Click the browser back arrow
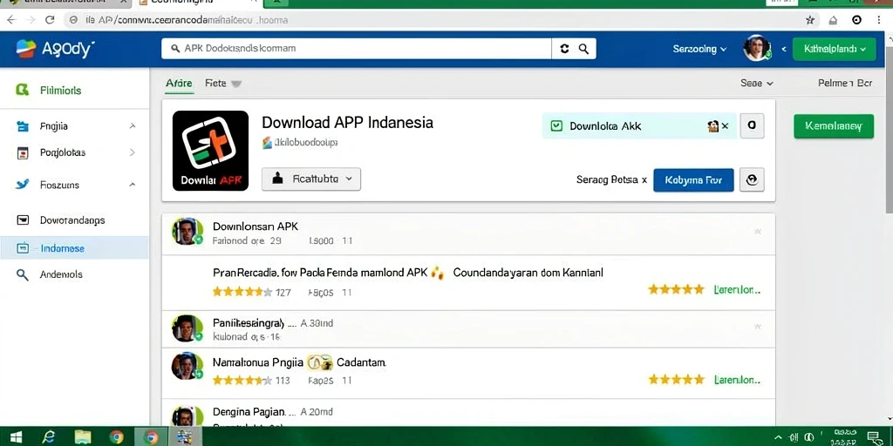Image resolution: width=893 pixels, height=446 pixels. [x=11, y=20]
